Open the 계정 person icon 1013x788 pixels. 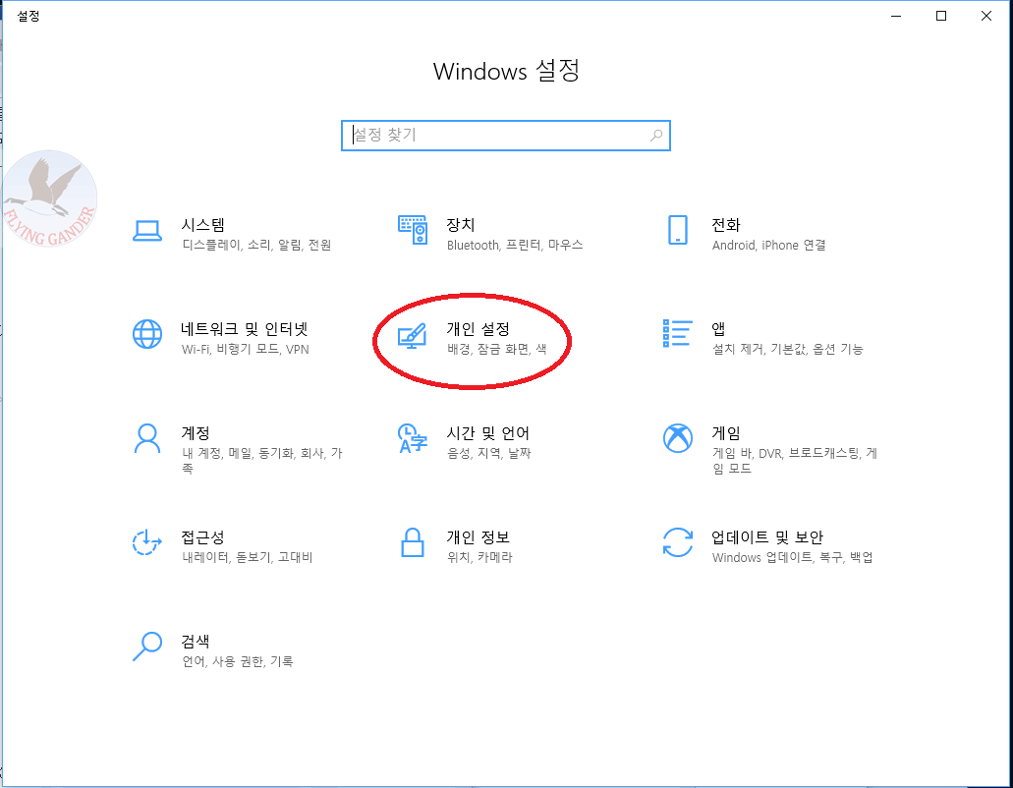click(x=147, y=438)
